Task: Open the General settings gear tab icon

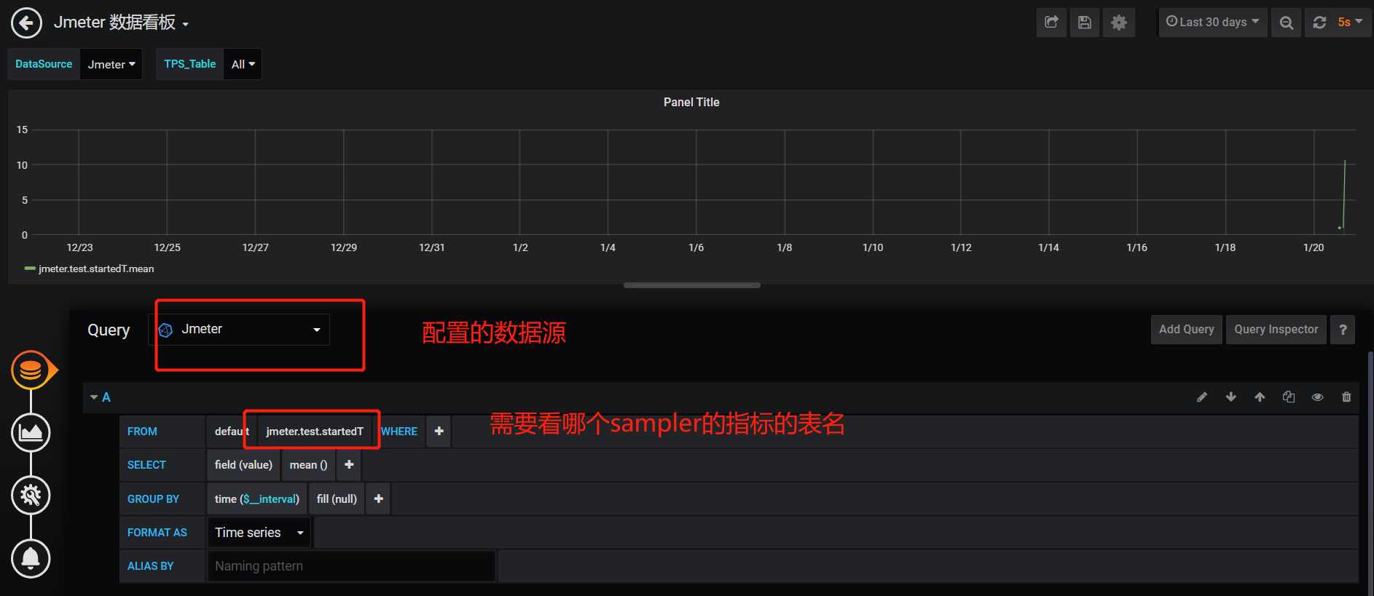Action: point(31,496)
